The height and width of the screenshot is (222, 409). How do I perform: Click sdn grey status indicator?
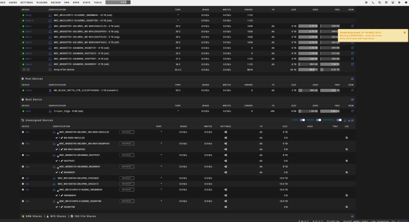coord(23,132)
